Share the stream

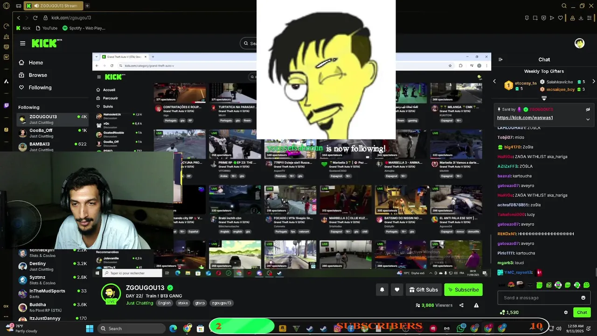(x=461, y=305)
